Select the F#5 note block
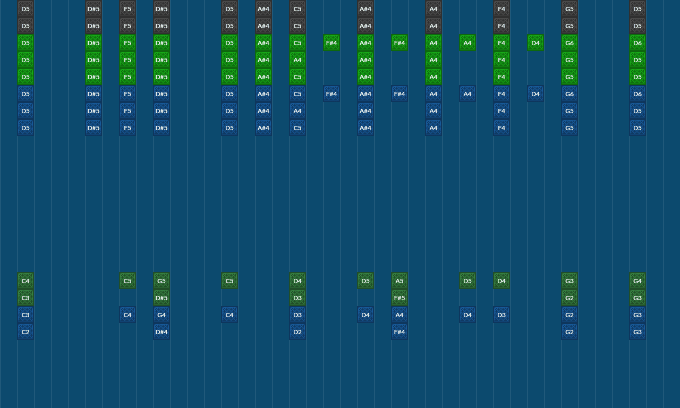The height and width of the screenshot is (408, 680). pyautogui.click(x=399, y=298)
